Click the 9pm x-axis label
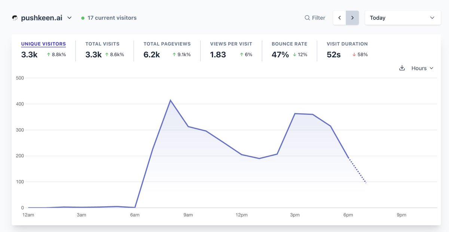 [x=401, y=215]
